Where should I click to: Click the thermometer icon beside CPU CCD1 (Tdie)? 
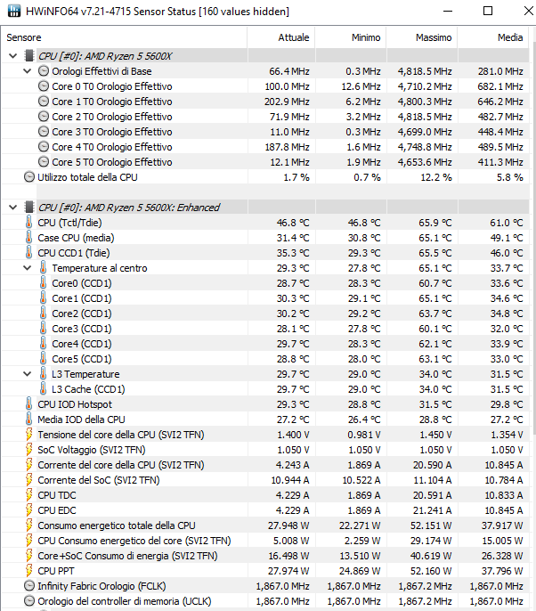click(28, 253)
